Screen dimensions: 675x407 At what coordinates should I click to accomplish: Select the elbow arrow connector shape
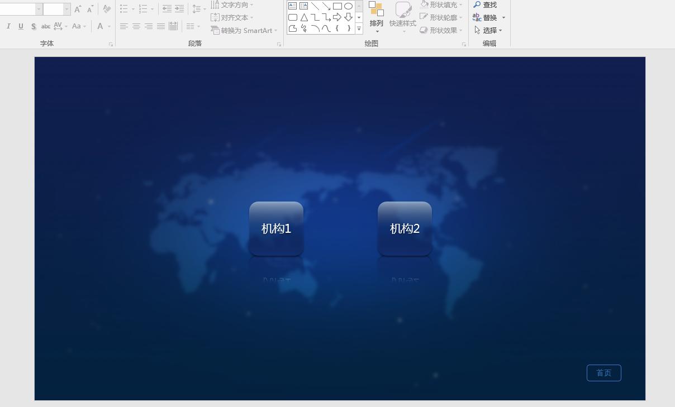click(326, 17)
